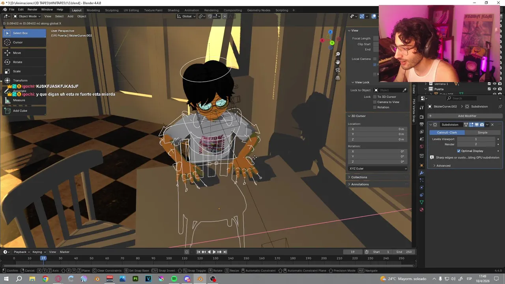
Task: Open the Object Data green curve tab
Action: click(x=422, y=202)
